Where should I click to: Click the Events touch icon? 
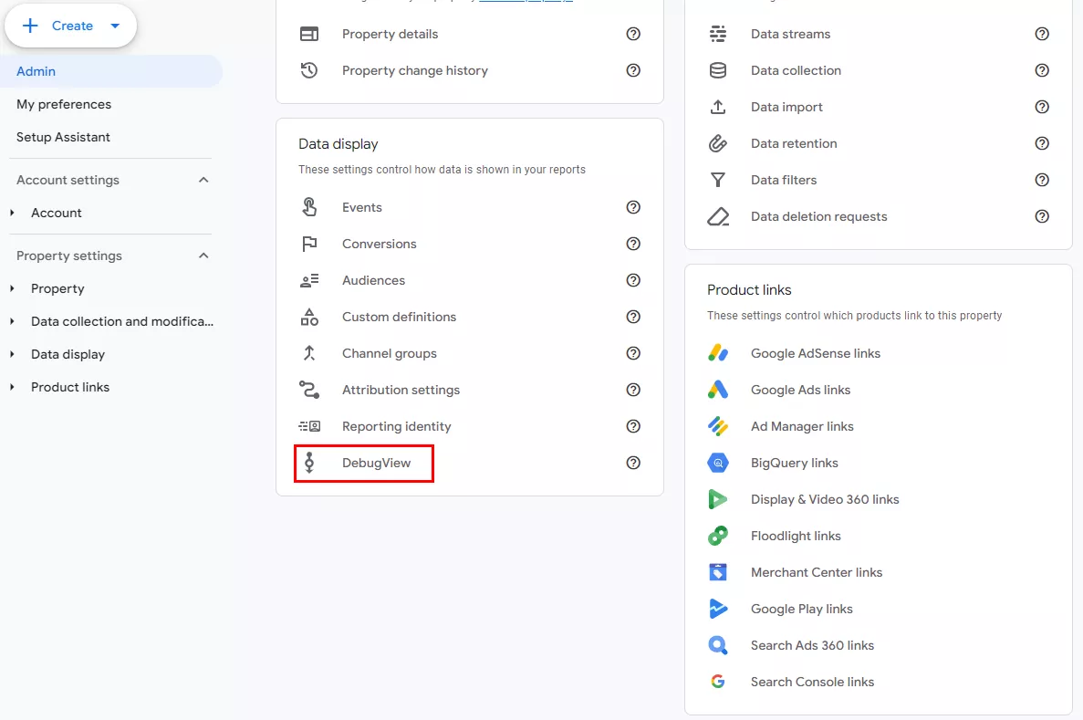pos(308,207)
